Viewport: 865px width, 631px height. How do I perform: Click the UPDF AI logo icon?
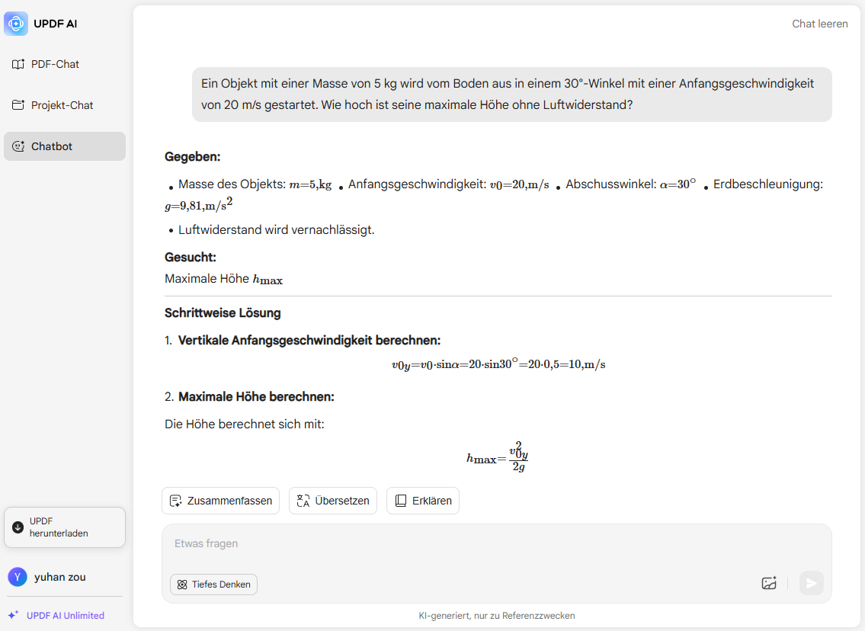[x=16, y=24]
